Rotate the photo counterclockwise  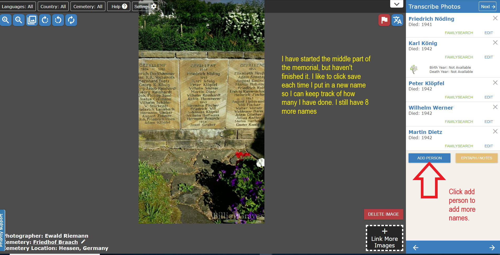(58, 20)
